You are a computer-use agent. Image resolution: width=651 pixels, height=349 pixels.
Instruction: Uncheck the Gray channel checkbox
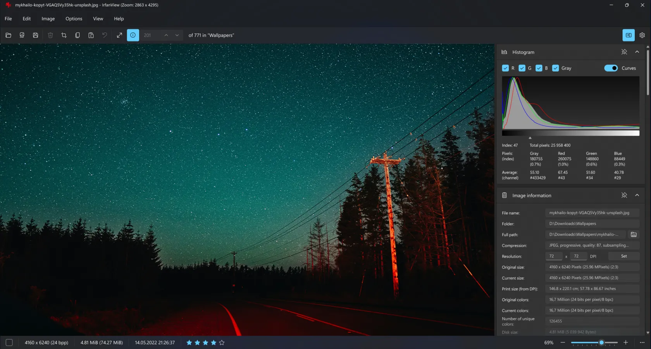(556, 68)
